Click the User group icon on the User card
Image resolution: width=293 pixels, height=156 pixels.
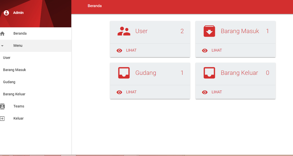124,31
